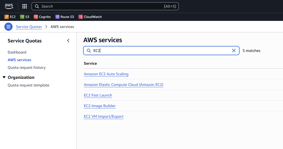Click Service Quotas breadcrumb link
283x149 pixels.
(x=29, y=27)
